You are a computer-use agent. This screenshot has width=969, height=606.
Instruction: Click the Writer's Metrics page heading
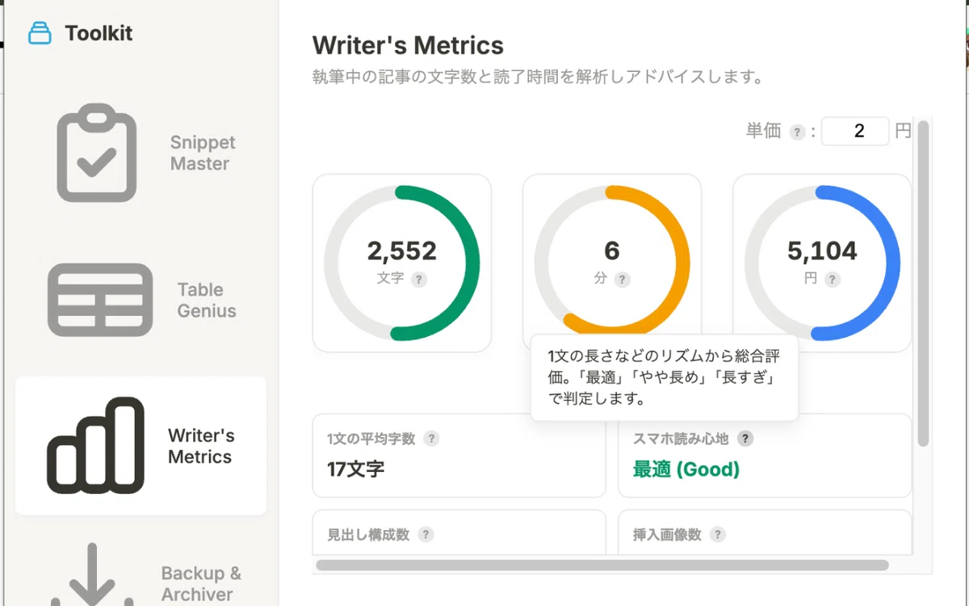pyautogui.click(x=408, y=45)
